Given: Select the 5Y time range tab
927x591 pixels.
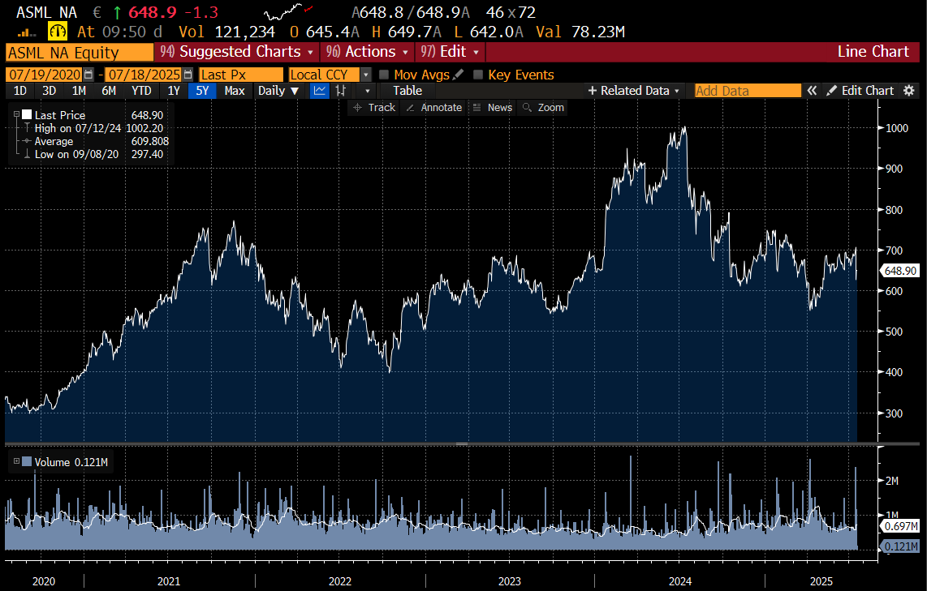Looking at the screenshot, I should pyautogui.click(x=202, y=91).
